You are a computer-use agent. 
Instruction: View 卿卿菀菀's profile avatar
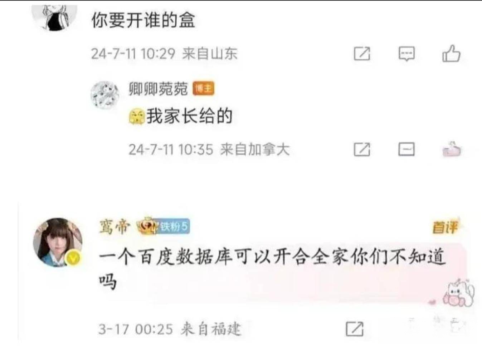[x=104, y=95]
